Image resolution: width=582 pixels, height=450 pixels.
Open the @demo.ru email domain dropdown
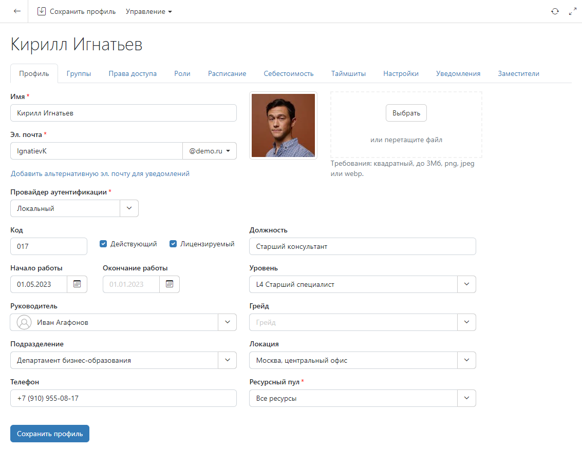210,151
